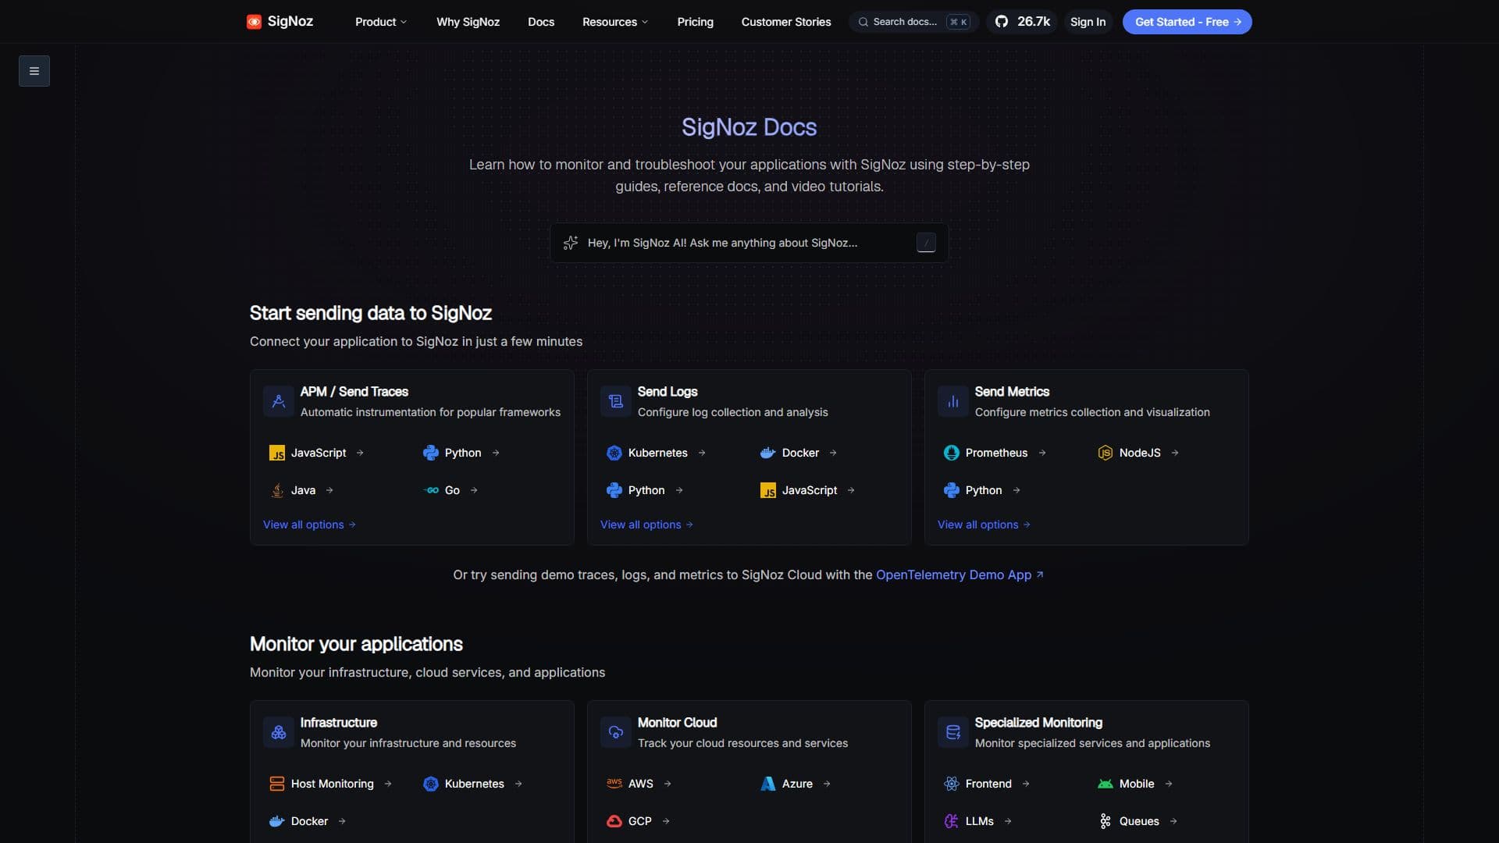Image resolution: width=1499 pixels, height=843 pixels.
Task: Click the Search docs field
Action: tap(914, 22)
